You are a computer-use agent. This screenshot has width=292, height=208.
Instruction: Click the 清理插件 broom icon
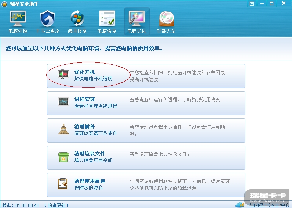point(63,129)
